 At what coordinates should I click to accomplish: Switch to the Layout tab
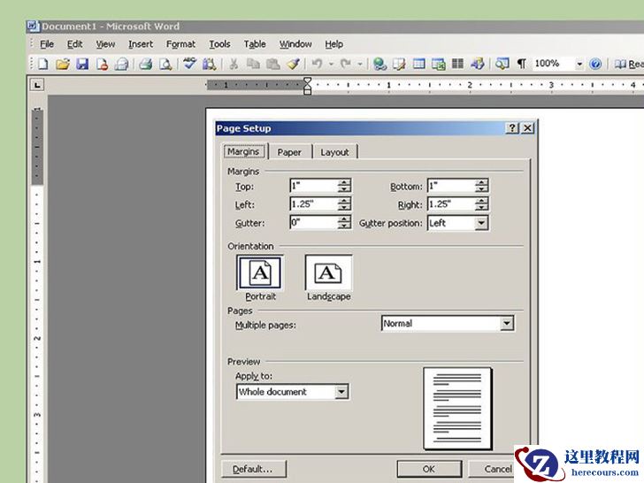(x=334, y=152)
